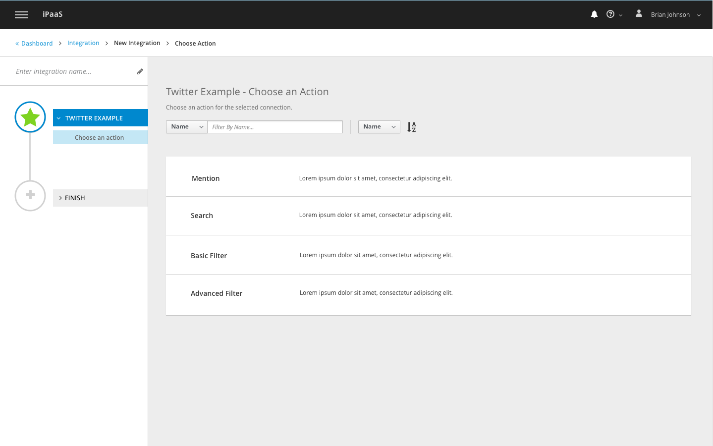
Task: Click the Advanced Filter row description text
Action: tap(376, 293)
